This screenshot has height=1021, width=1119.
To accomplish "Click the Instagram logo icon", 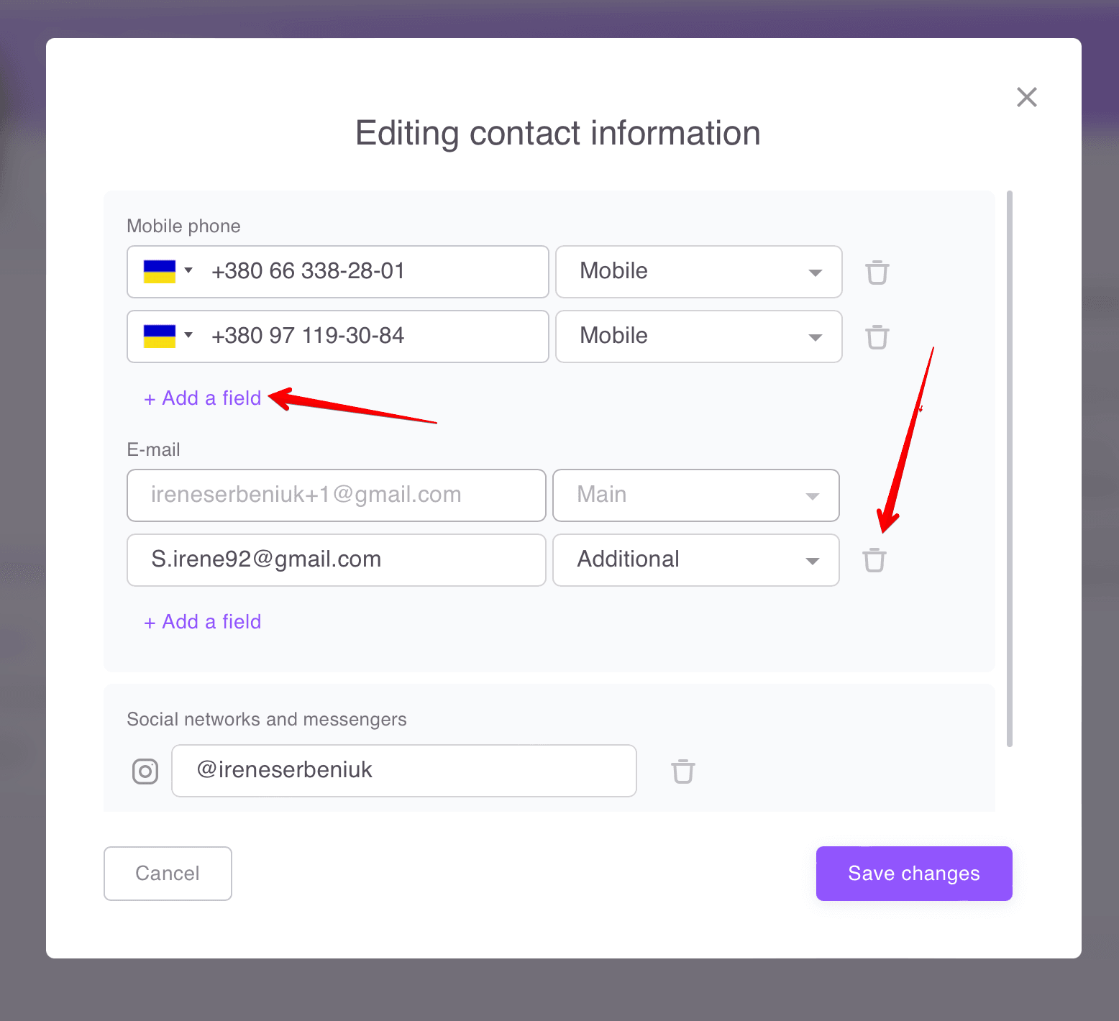I will pos(145,772).
